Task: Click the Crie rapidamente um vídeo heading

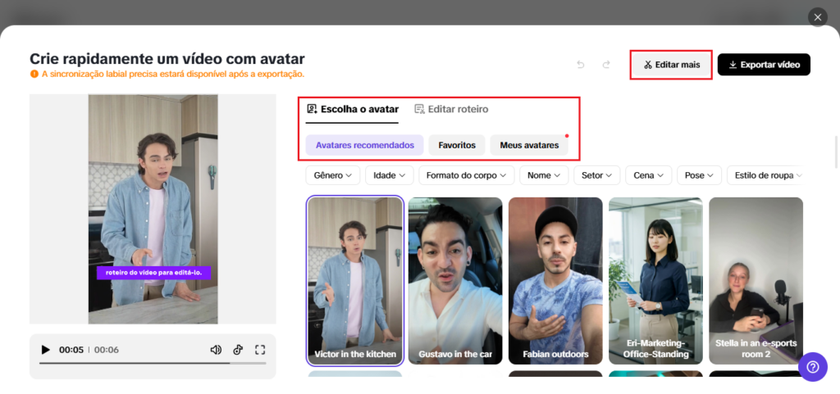Action: pos(167,59)
